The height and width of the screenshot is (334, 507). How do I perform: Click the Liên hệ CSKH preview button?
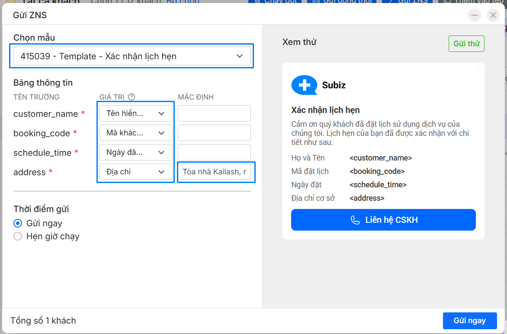click(383, 220)
